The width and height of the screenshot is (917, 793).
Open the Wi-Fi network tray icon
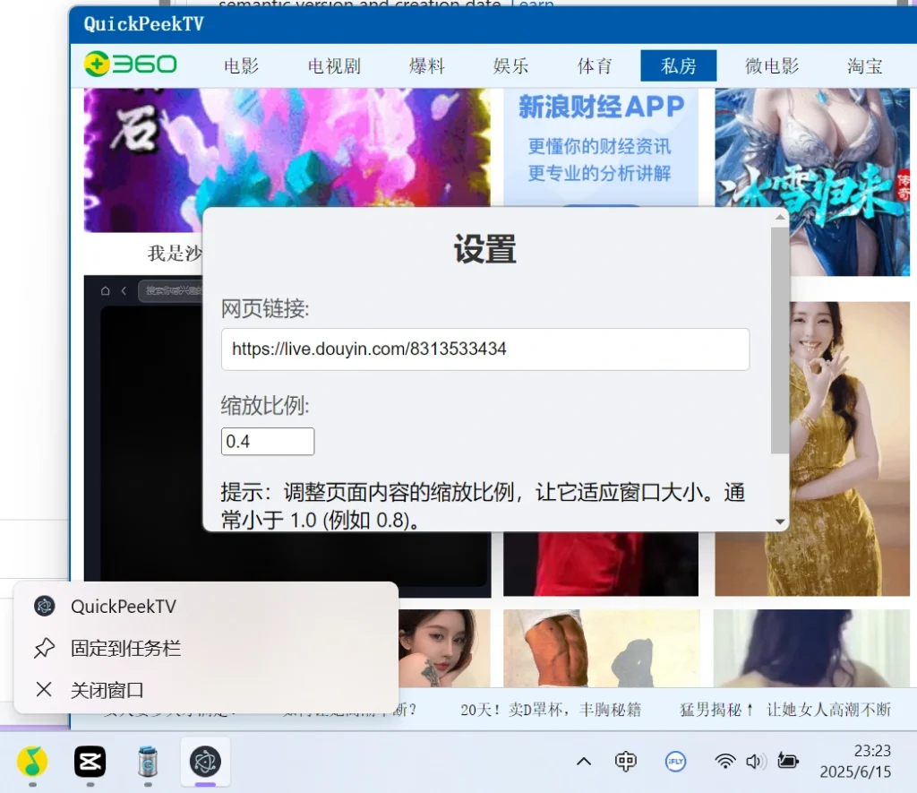click(725, 762)
